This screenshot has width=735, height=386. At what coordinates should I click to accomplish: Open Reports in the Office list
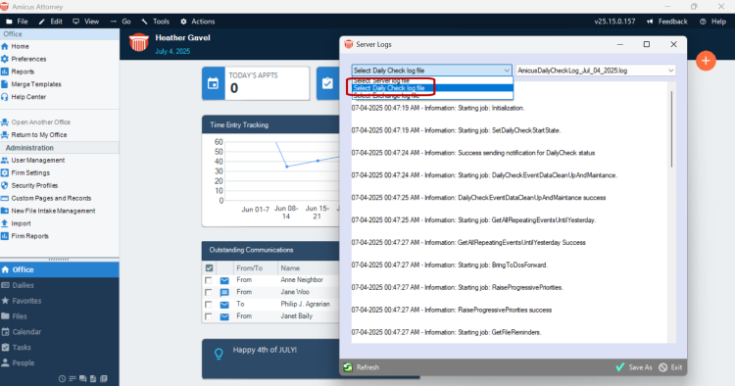[18, 72]
